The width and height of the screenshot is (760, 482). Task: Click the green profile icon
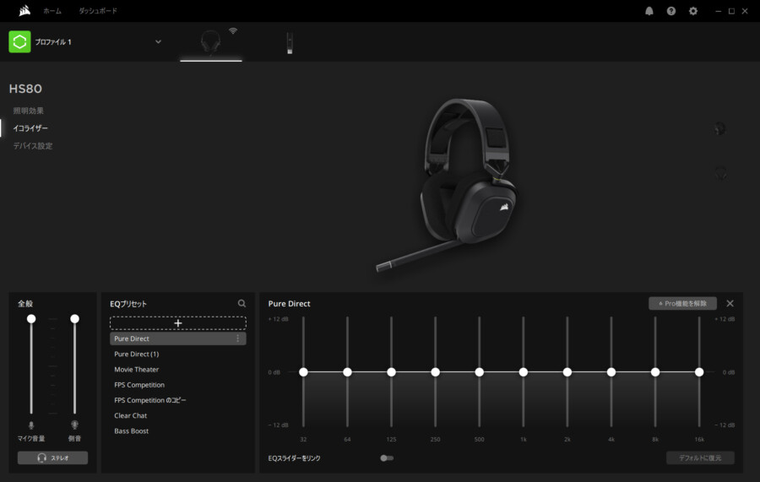[19, 41]
